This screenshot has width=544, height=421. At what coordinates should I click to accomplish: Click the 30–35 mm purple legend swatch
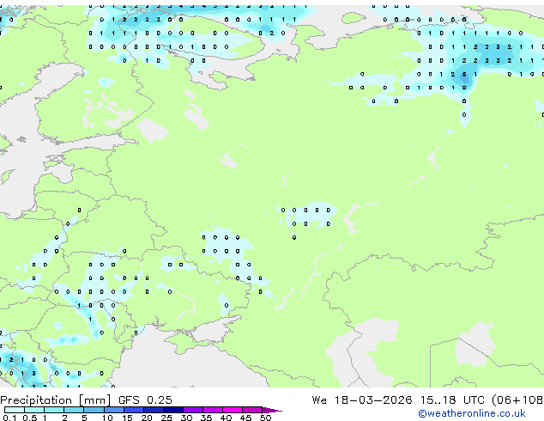pyautogui.click(x=193, y=410)
